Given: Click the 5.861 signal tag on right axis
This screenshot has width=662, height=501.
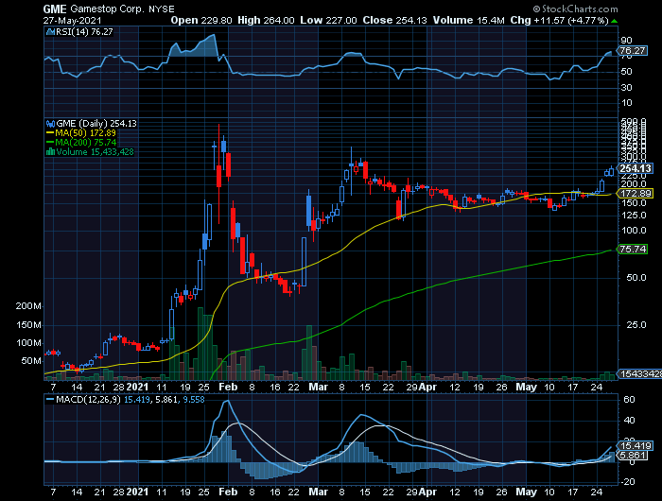Looking at the screenshot, I should pos(633,456).
